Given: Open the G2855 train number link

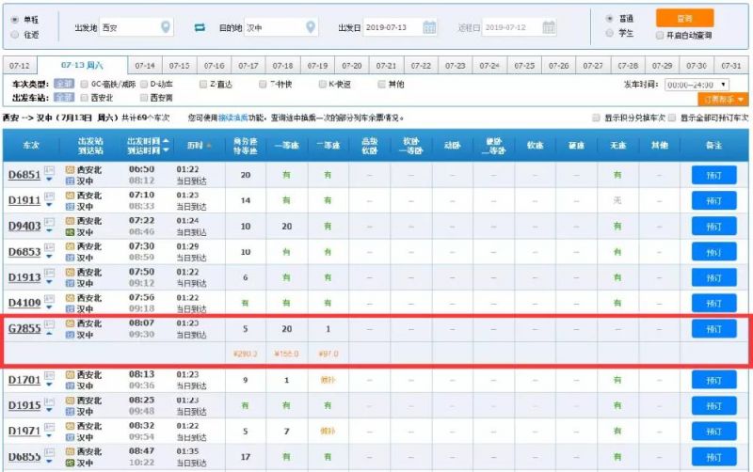Looking at the screenshot, I should click(24, 328).
